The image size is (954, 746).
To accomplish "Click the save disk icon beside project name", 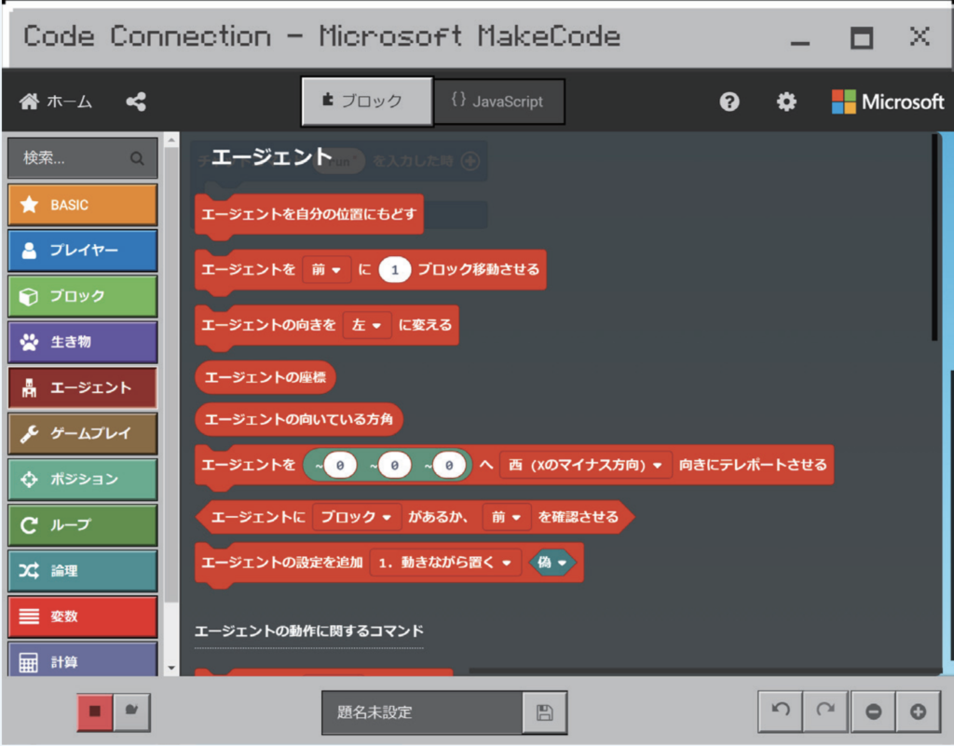I will (545, 712).
